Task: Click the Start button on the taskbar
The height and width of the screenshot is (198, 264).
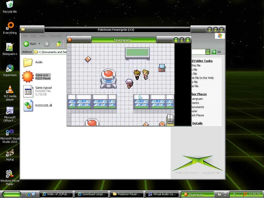Action: pos(12,194)
